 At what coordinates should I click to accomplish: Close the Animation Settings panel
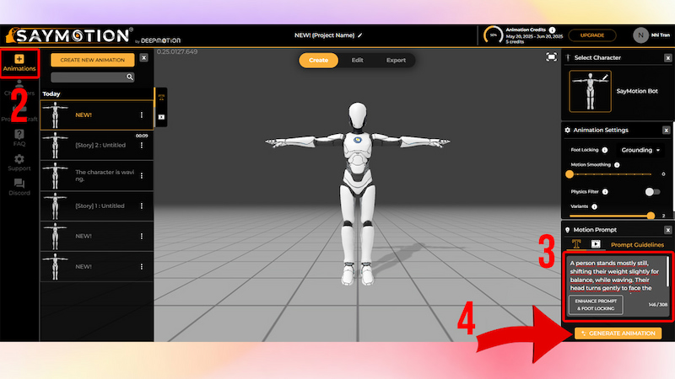[x=667, y=131]
